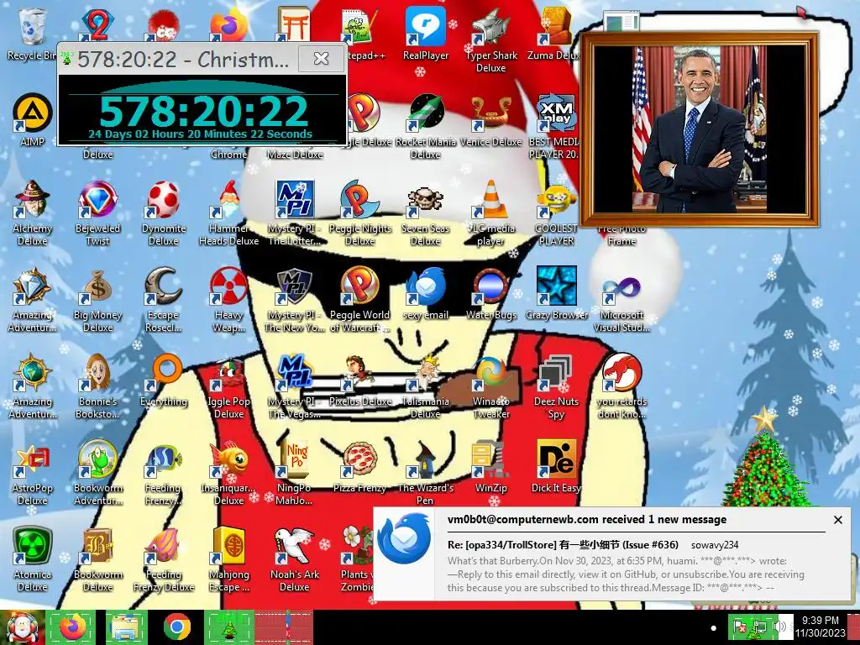Image resolution: width=860 pixels, height=645 pixels.
Task: Open the Recycle Bin
Action: 33,26
